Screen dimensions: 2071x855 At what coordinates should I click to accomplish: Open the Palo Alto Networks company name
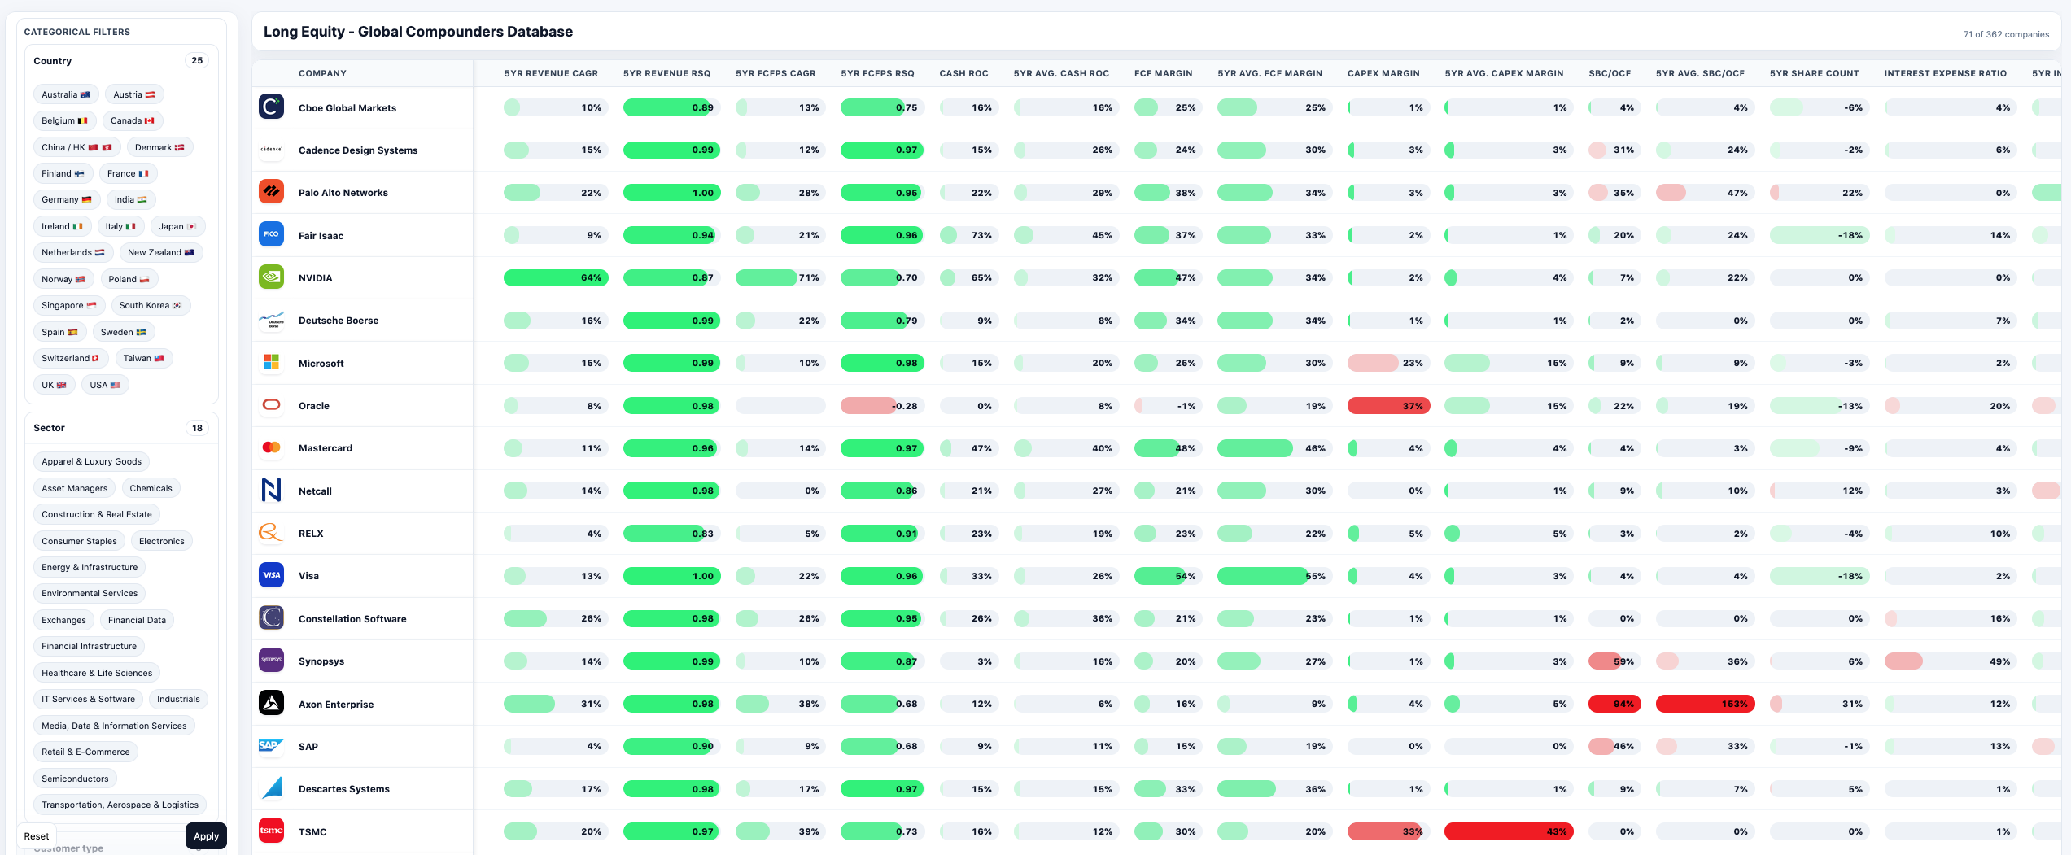[x=343, y=193]
